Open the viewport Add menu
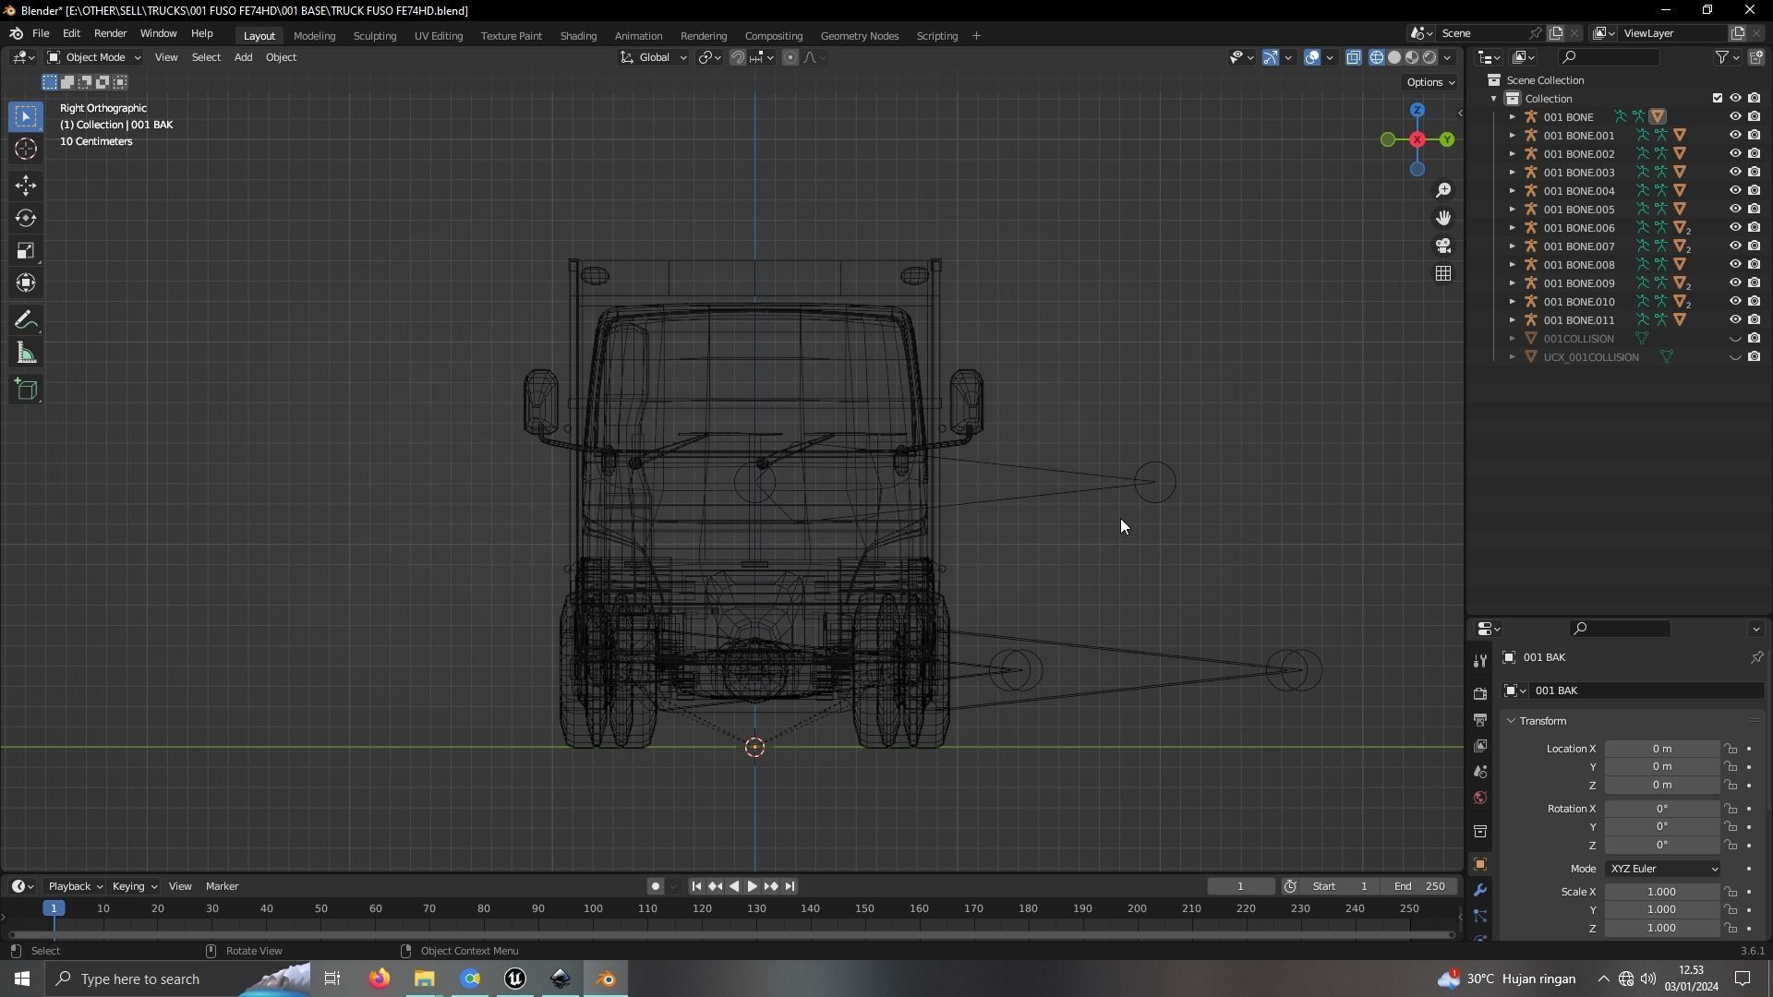1773x997 pixels. [243, 57]
